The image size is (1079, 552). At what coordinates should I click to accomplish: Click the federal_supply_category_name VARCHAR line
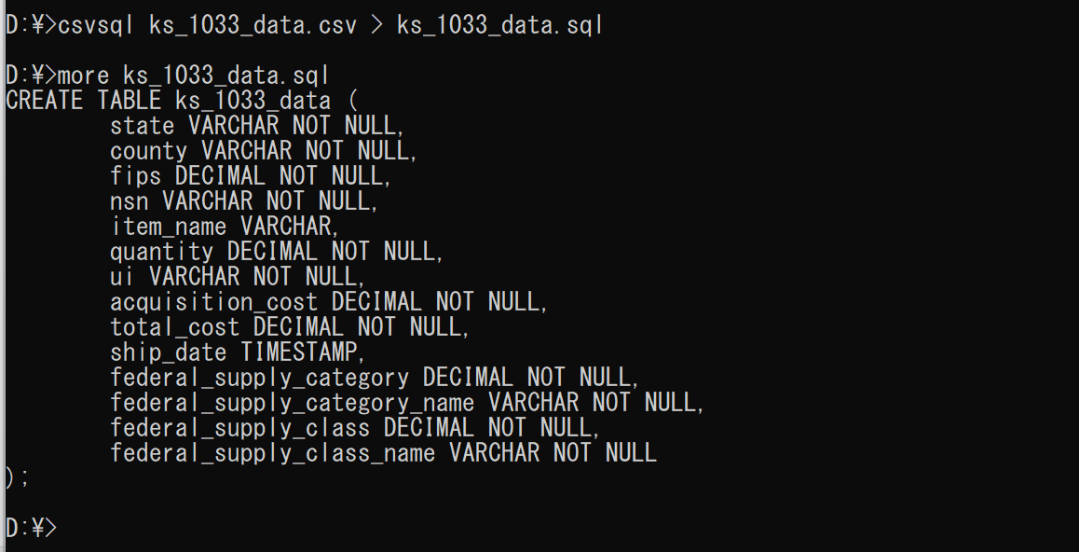[407, 403]
